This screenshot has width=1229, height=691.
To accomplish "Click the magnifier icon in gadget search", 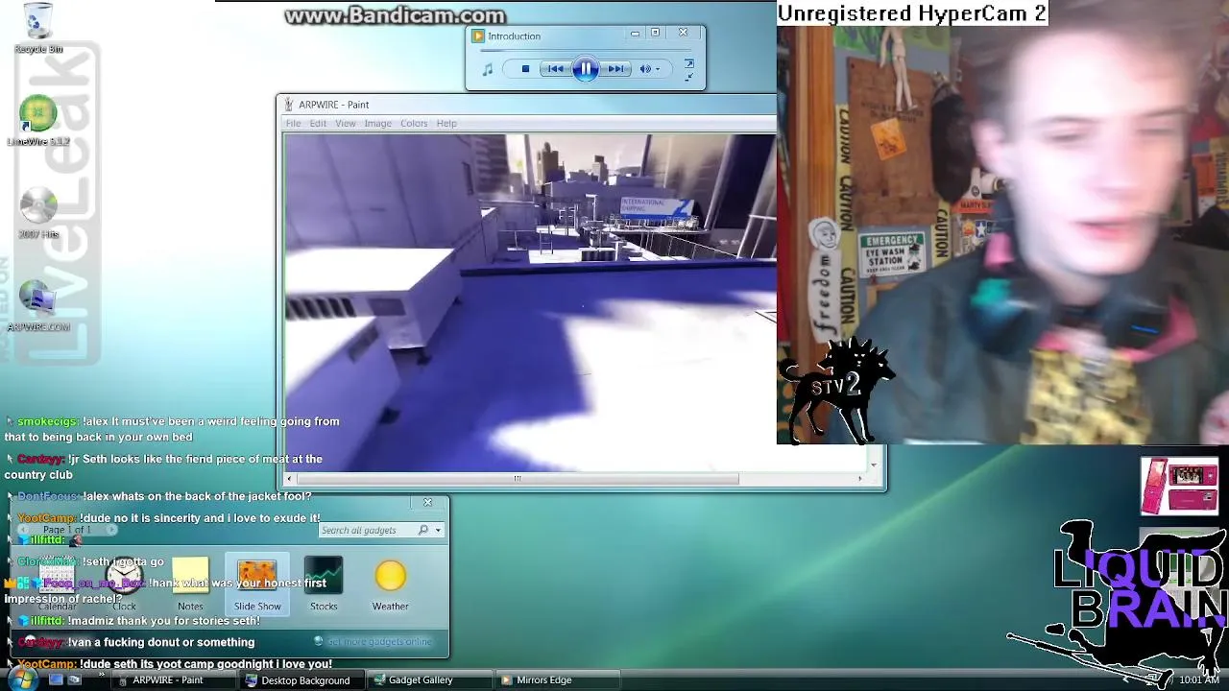I will point(423,530).
